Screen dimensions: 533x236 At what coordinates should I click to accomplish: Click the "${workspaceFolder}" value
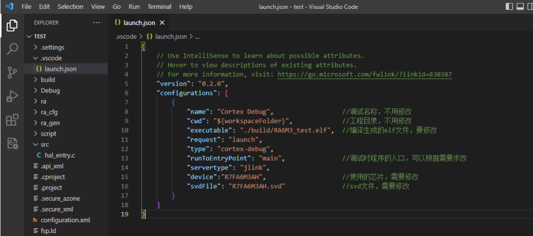[x=251, y=121]
